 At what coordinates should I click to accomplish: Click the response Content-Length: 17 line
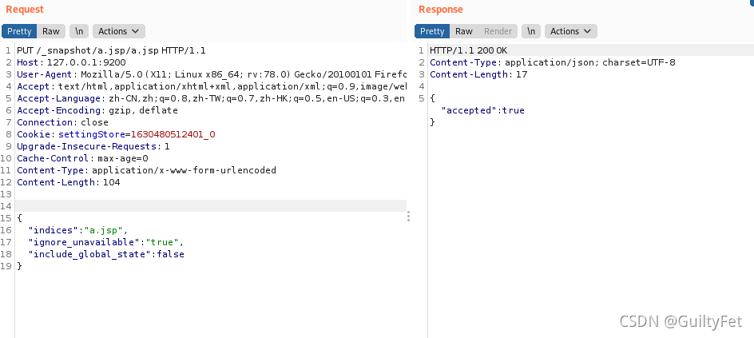(x=478, y=74)
